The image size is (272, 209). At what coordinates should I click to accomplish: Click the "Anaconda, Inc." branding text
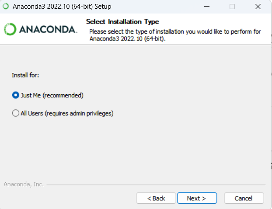(x=24, y=185)
